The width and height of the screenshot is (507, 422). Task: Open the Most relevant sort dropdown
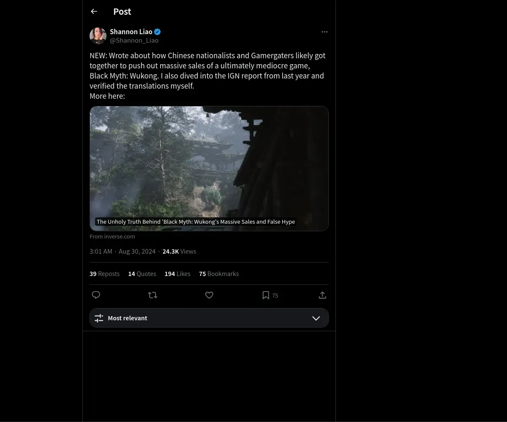209,318
